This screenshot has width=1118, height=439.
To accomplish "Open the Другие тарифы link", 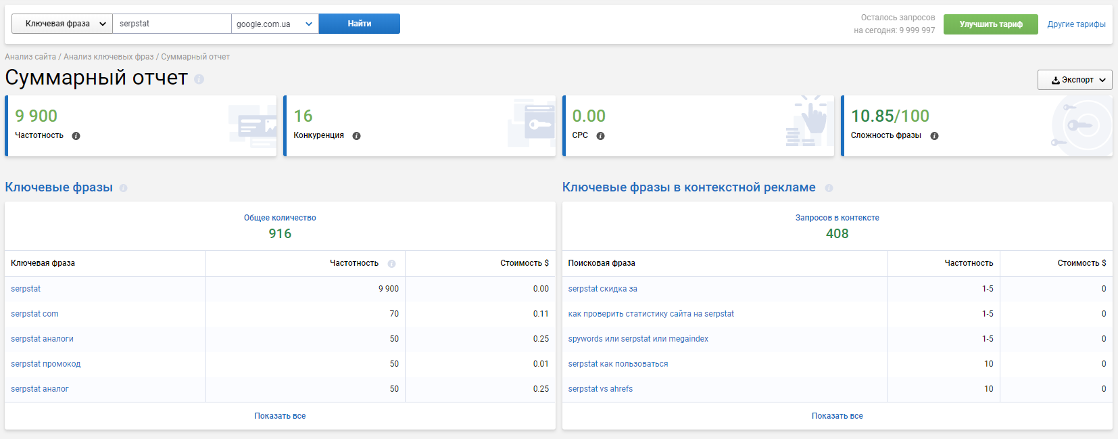I will [x=1077, y=24].
